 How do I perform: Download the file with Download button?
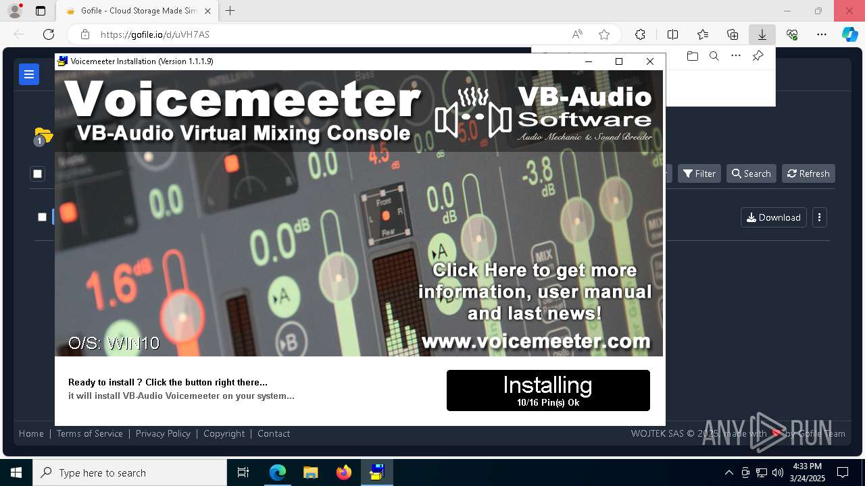point(774,217)
